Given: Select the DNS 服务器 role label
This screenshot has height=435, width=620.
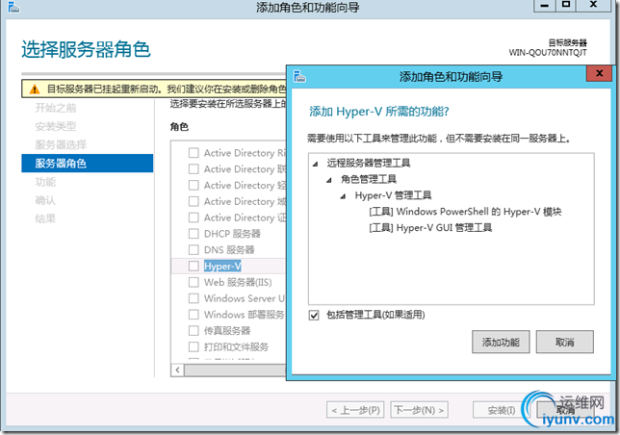Looking at the screenshot, I should [x=229, y=250].
